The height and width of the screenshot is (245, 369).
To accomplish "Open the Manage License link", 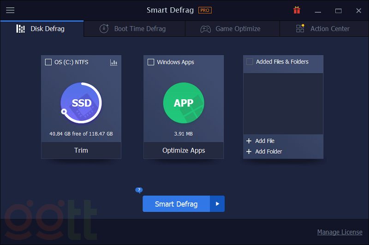I will 339,232.
